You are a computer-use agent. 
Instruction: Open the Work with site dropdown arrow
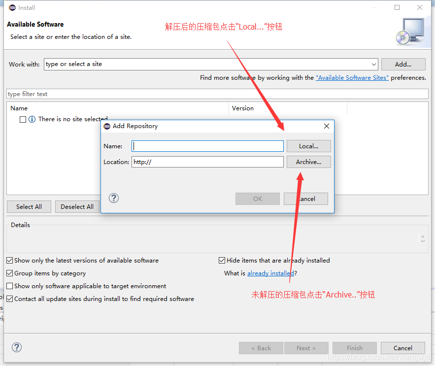click(374, 65)
